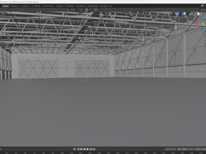This screenshot has height=154, width=206.
Task: Switch to the Layout workspace tab
Action: (x=5, y=6)
